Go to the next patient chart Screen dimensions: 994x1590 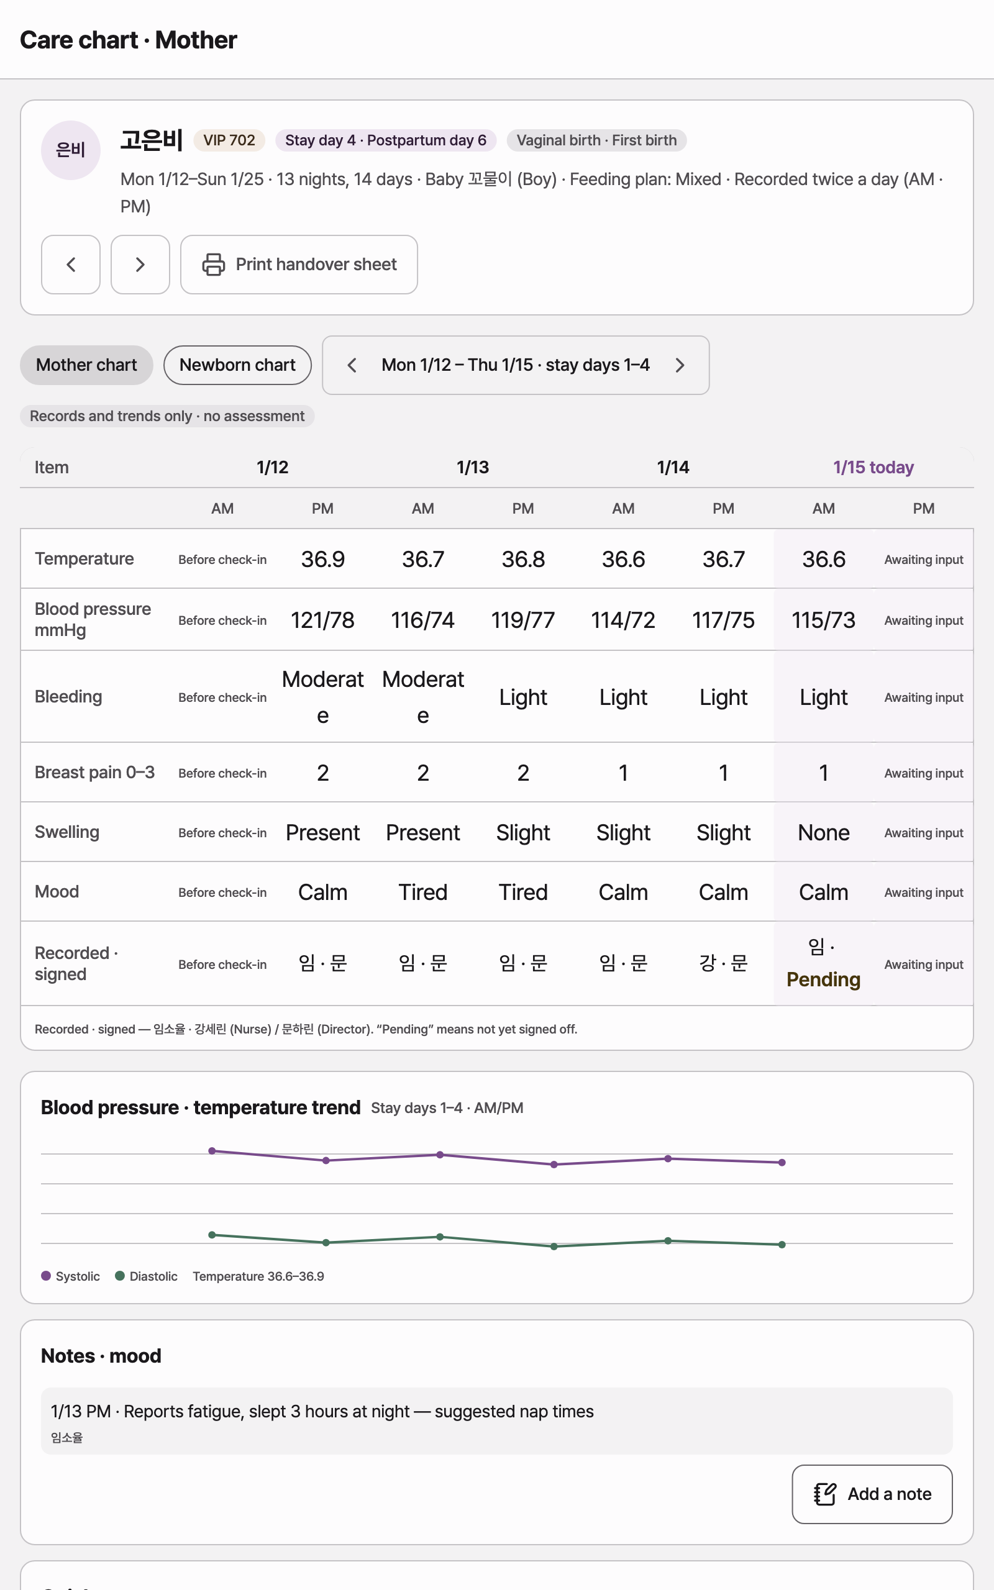pyautogui.click(x=140, y=264)
